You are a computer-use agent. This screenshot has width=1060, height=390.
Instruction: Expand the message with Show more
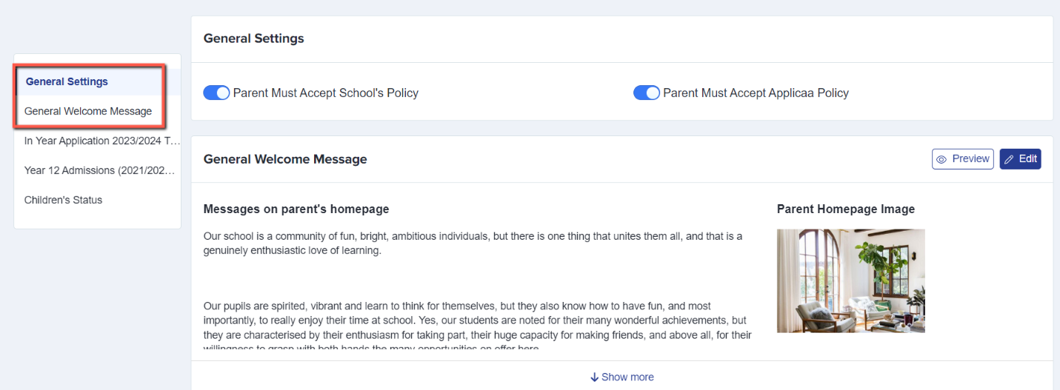(x=622, y=377)
